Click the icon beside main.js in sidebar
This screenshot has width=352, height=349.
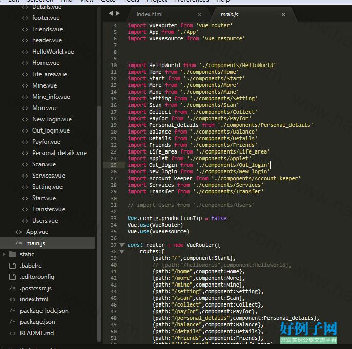tap(19, 243)
